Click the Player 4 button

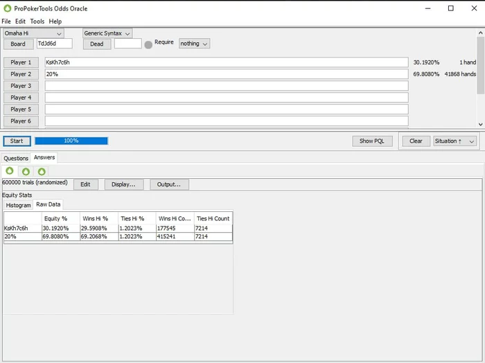pyautogui.click(x=21, y=98)
